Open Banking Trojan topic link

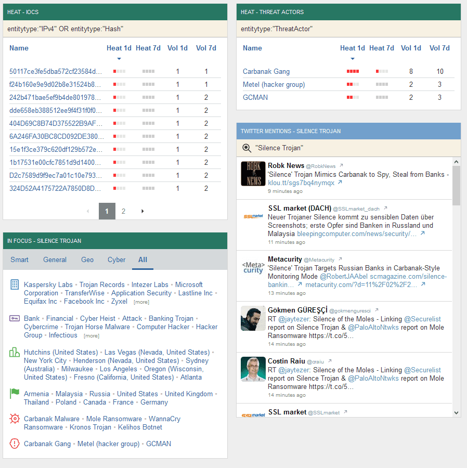[x=171, y=318]
